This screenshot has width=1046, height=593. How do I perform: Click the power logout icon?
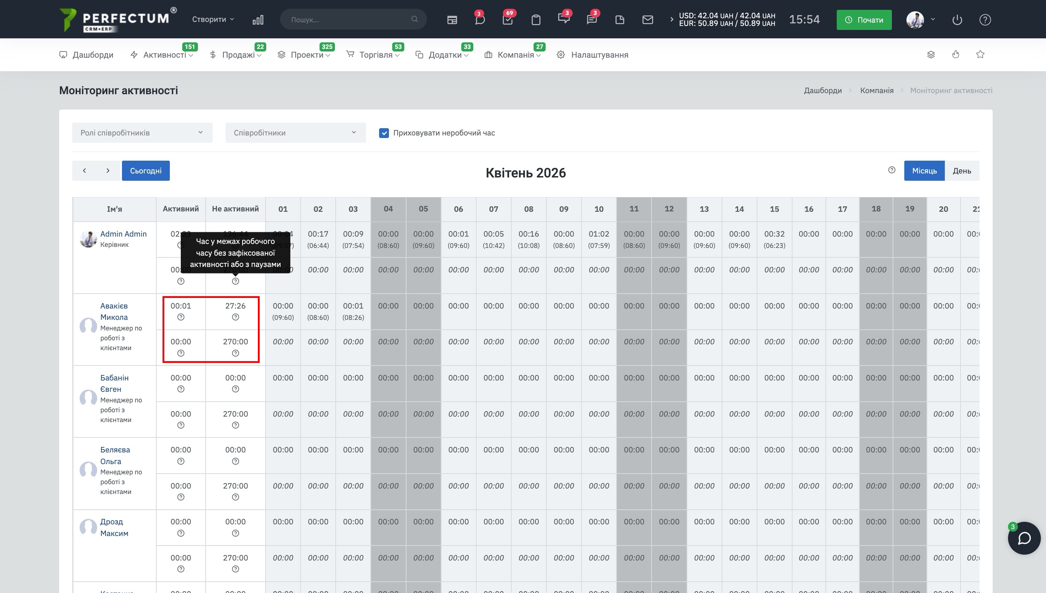tap(957, 20)
